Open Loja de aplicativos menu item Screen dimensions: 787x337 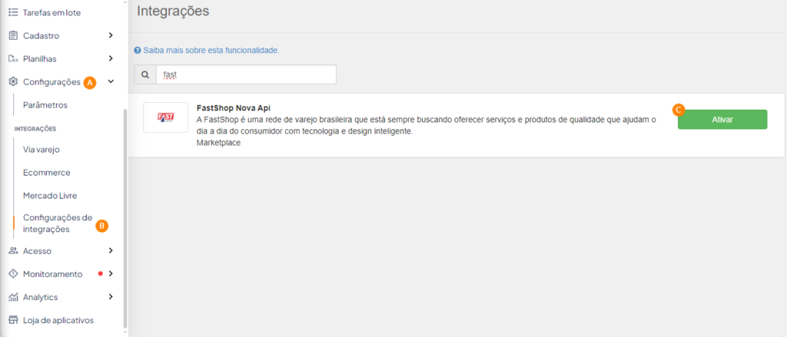click(x=58, y=320)
